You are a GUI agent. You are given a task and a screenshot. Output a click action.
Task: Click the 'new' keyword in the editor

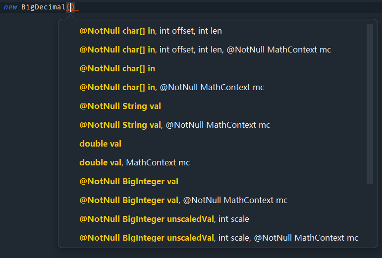(10, 7)
